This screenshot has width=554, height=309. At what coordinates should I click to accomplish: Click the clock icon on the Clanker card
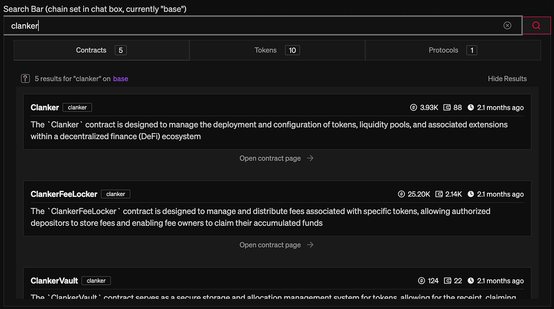tap(471, 108)
